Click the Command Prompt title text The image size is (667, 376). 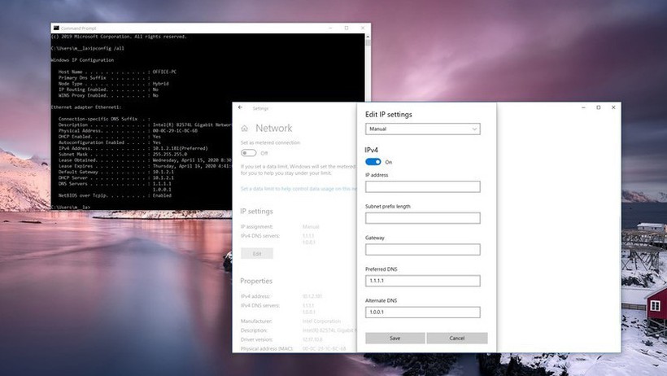(x=78, y=28)
